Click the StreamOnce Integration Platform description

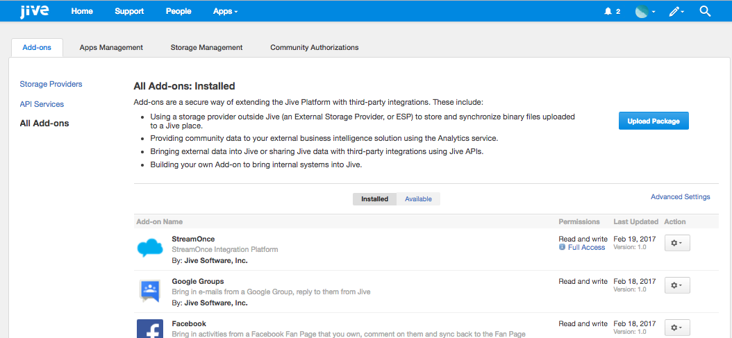225,250
